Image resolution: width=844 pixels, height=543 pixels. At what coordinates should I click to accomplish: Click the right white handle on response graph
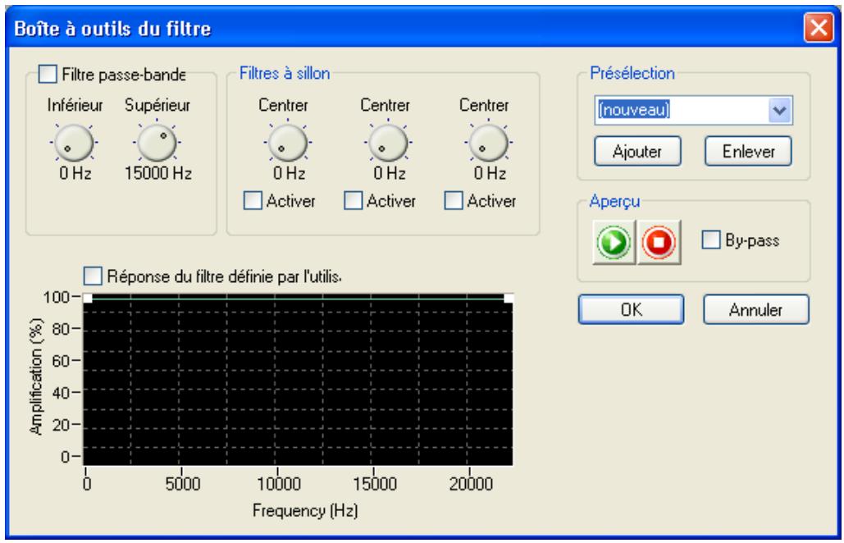click(x=509, y=298)
